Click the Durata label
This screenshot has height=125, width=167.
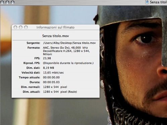[x=35, y=82]
